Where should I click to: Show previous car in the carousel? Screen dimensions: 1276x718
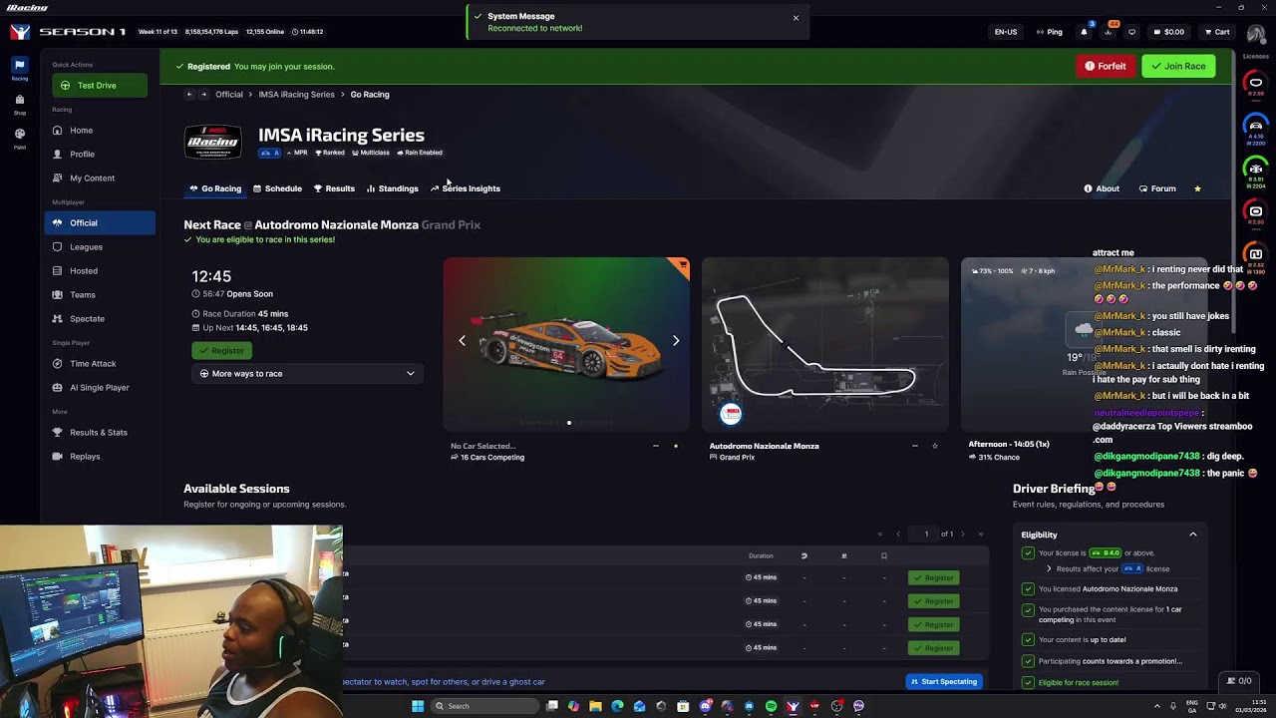pyautogui.click(x=462, y=341)
